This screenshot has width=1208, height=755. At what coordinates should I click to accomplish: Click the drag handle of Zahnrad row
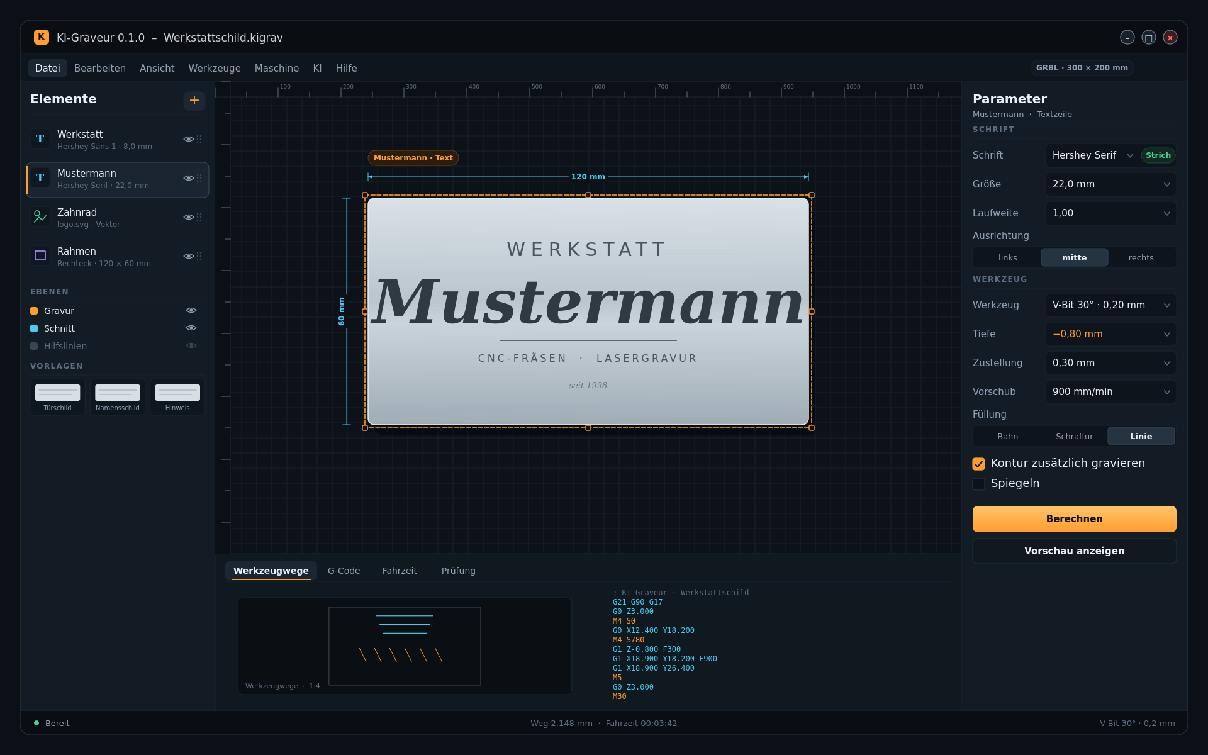[199, 217]
